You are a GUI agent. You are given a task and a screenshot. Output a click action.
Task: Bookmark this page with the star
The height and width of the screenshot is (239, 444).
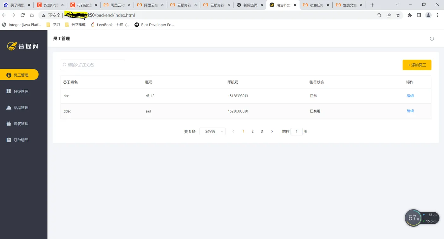coord(398,15)
